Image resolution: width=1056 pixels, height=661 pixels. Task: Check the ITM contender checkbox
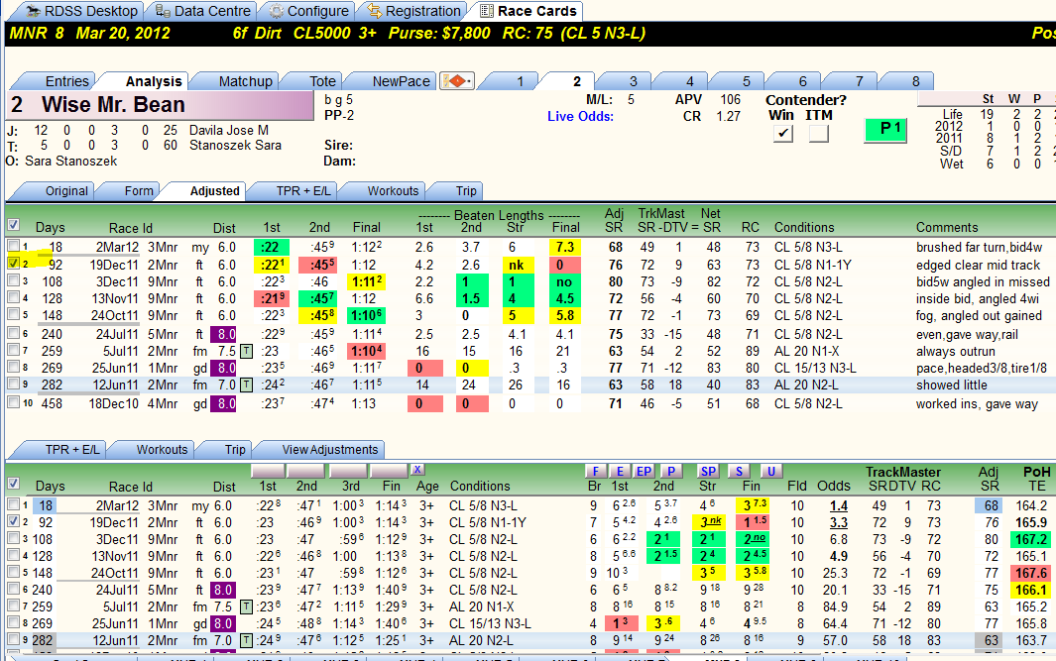click(x=819, y=133)
